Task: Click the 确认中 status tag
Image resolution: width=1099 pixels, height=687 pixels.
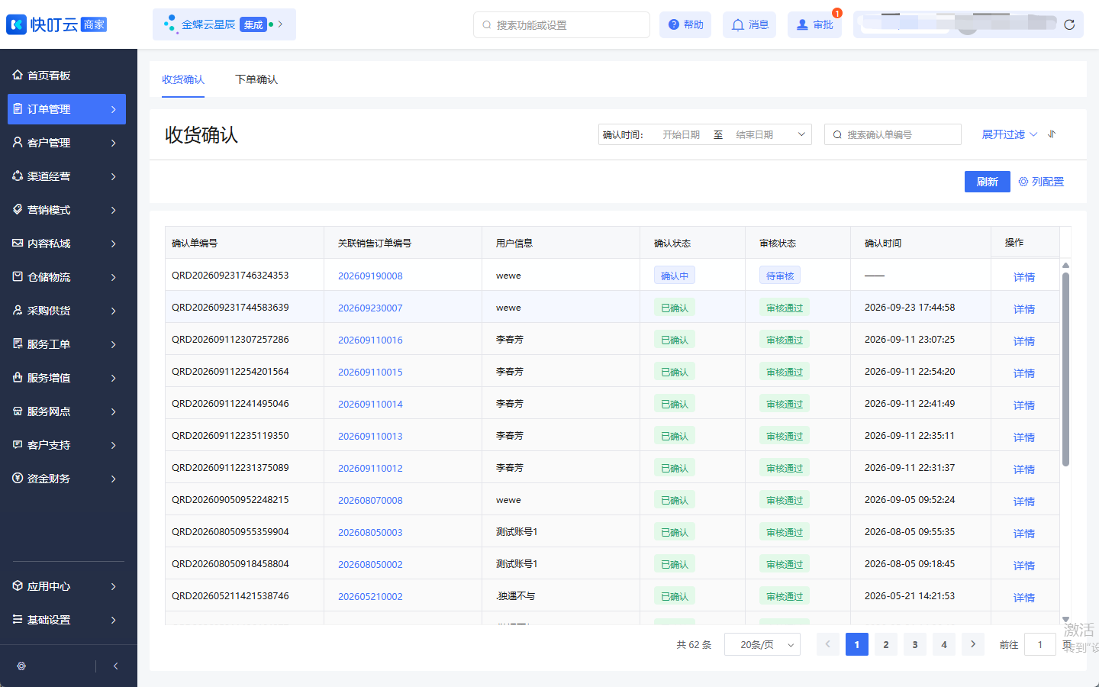Action: click(675, 276)
